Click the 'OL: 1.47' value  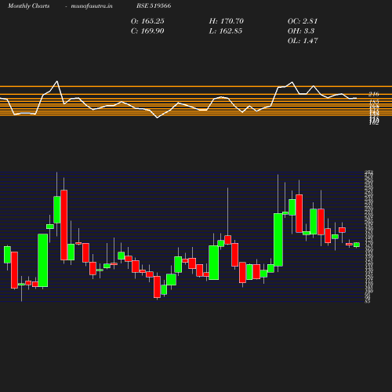[303, 41]
